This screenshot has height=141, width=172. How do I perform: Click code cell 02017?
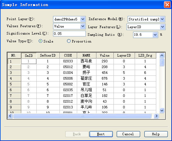pos(68,96)
